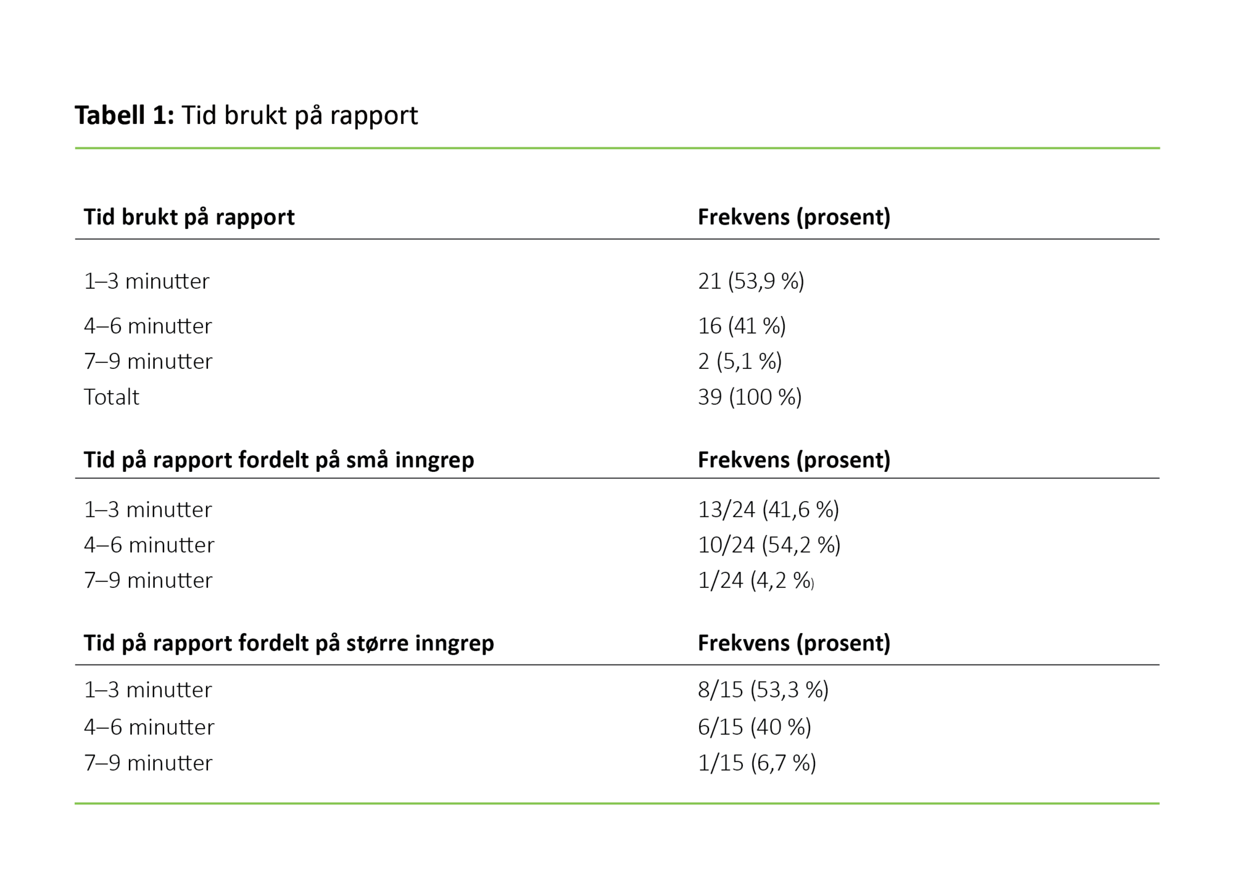Click the "2 (5,1 %)" value

point(739,361)
